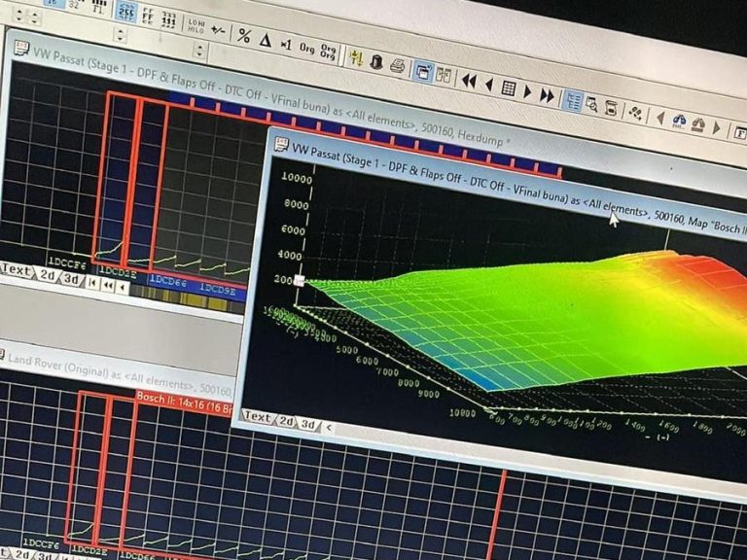Click the spinner left of the % icon
The height and width of the screenshot is (560, 747).
point(200,50)
